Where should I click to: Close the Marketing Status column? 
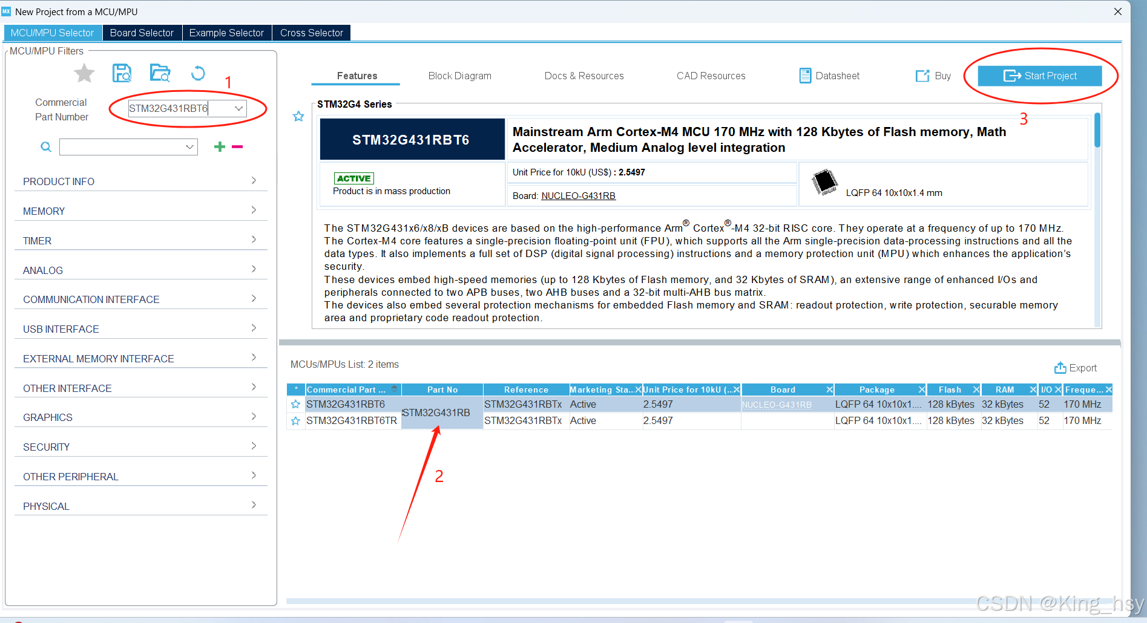pos(638,390)
